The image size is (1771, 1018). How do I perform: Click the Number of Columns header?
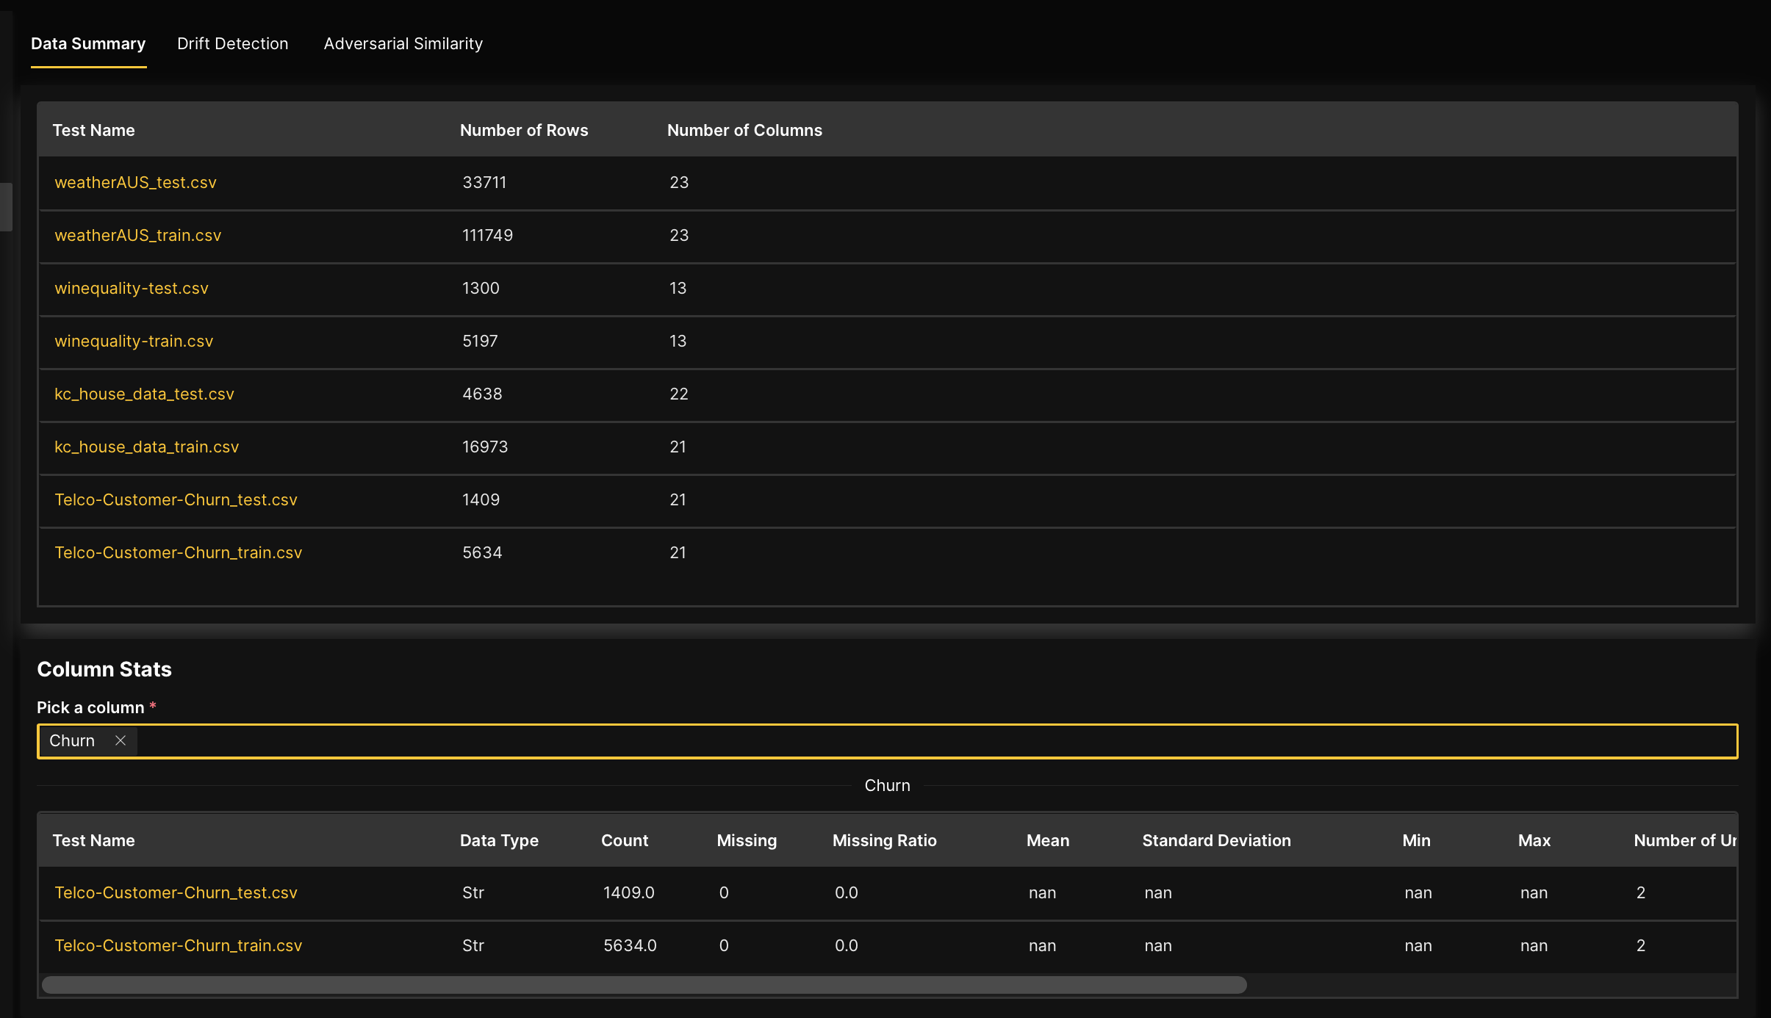[744, 130]
